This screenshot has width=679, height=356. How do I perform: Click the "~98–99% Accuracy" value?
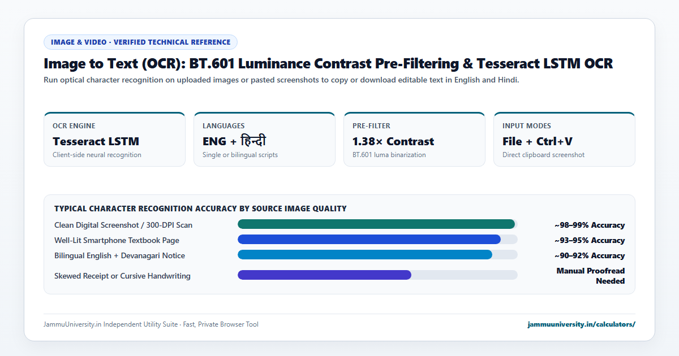coord(590,225)
